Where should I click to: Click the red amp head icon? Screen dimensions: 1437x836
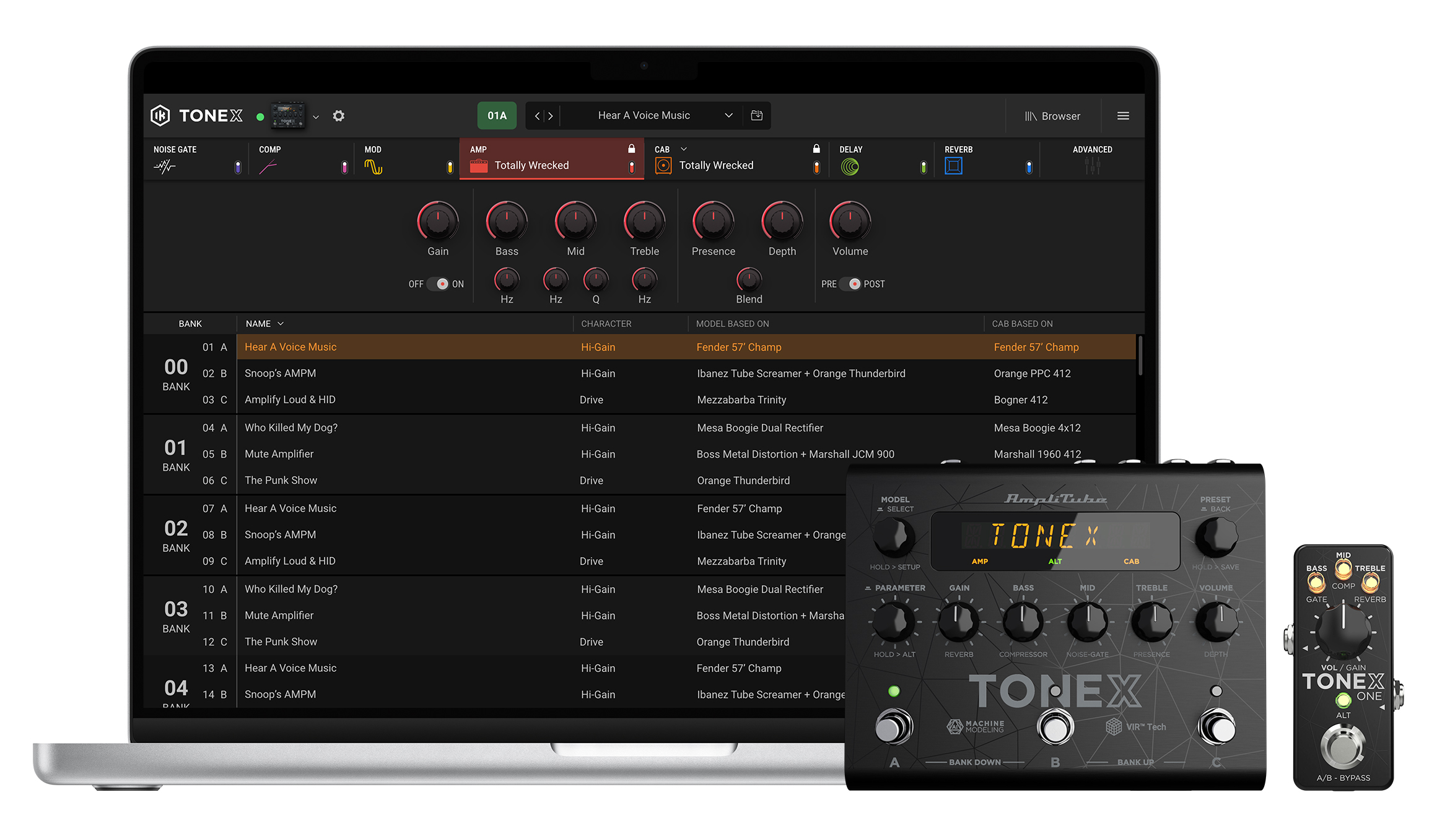click(479, 166)
